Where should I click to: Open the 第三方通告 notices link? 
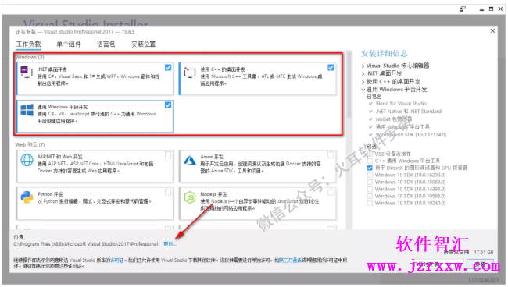click(x=290, y=260)
